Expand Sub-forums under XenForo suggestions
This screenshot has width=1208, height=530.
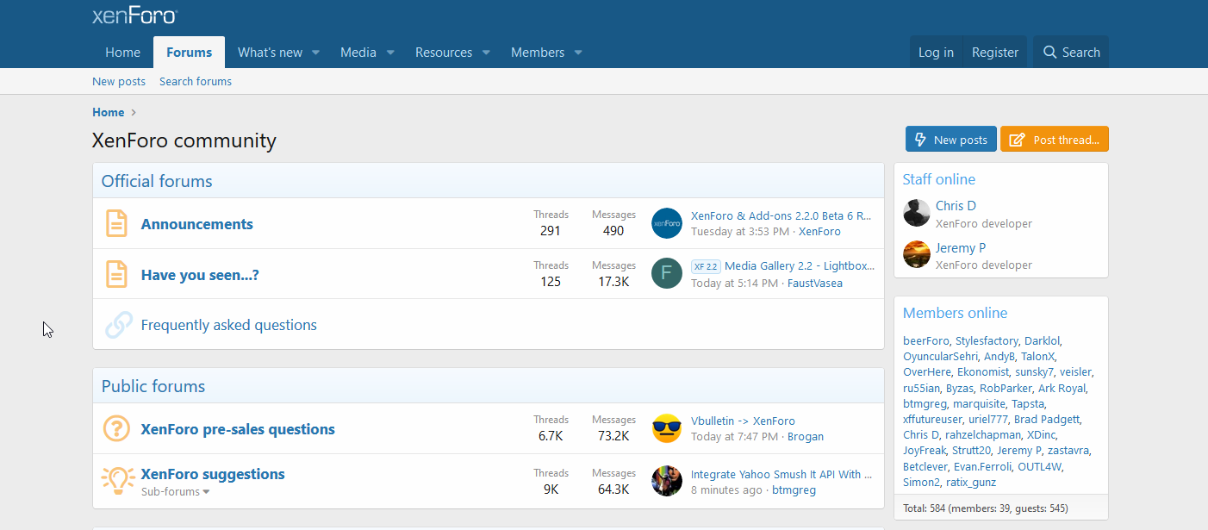[176, 491]
